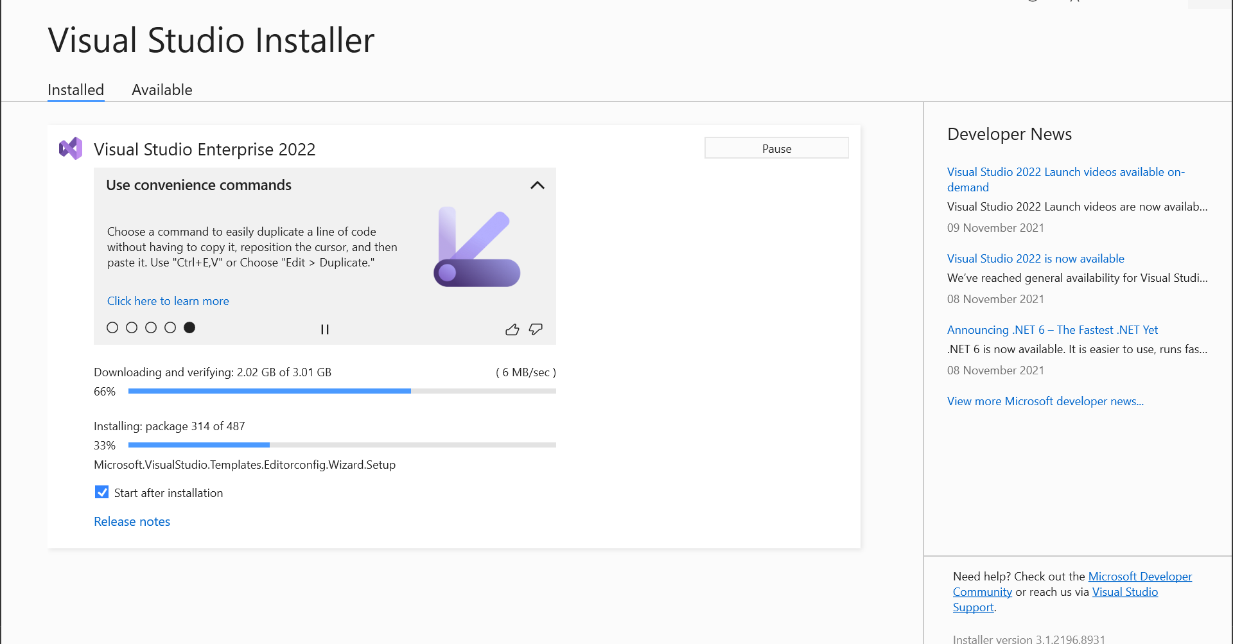1233x644 pixels.
Task: Click the Installer version text
Action: 1029,640
